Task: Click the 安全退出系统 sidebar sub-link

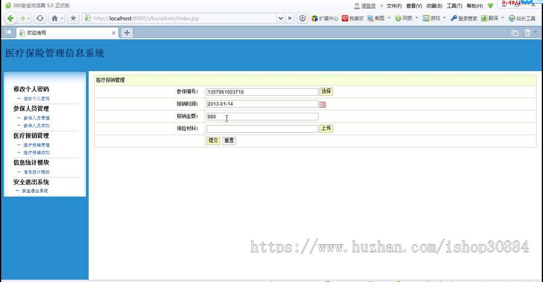Action: coord(35,191)
